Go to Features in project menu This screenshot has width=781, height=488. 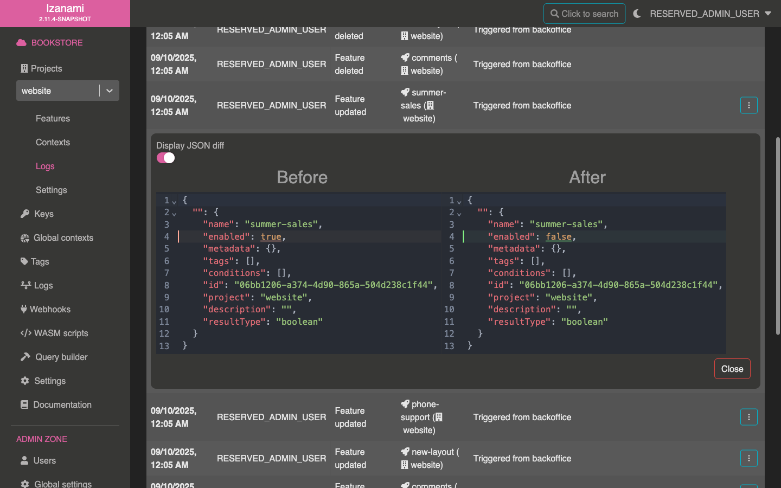[53, 118]
